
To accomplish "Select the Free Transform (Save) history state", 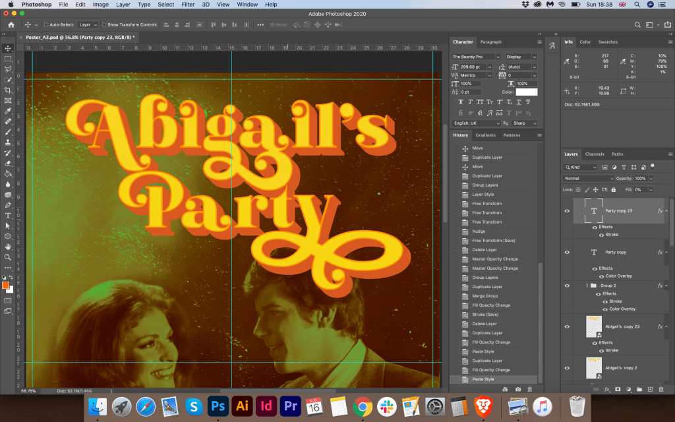I will (494, 241).
